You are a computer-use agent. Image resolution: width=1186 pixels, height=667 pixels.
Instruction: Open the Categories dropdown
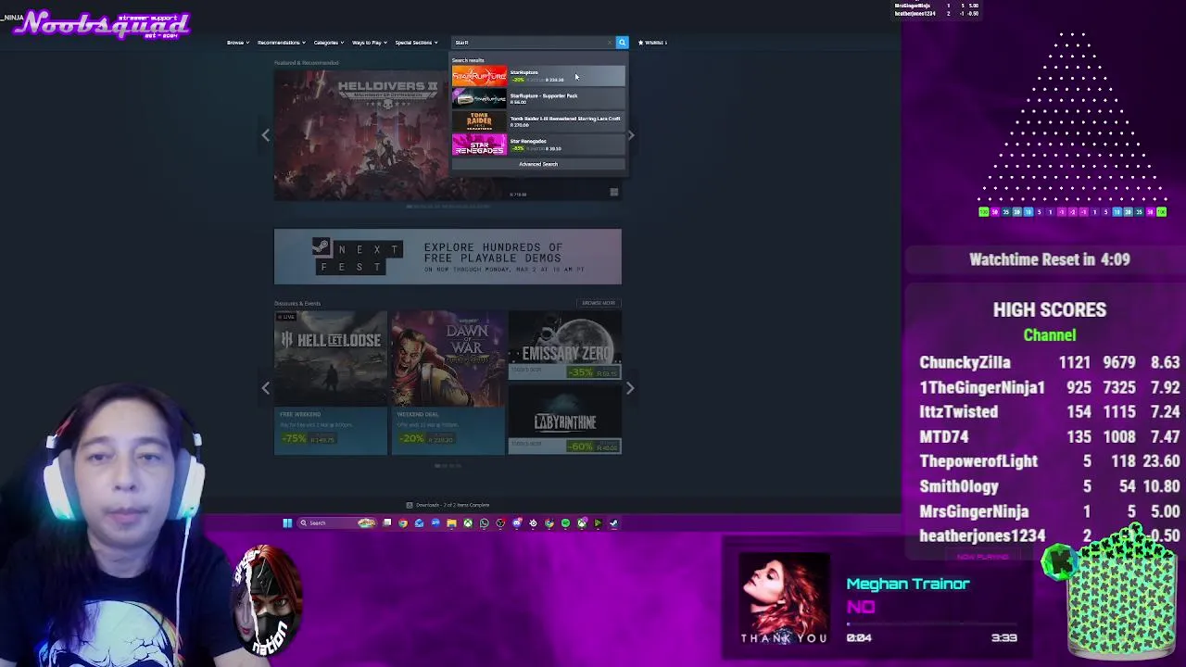(x=328, y=43)
